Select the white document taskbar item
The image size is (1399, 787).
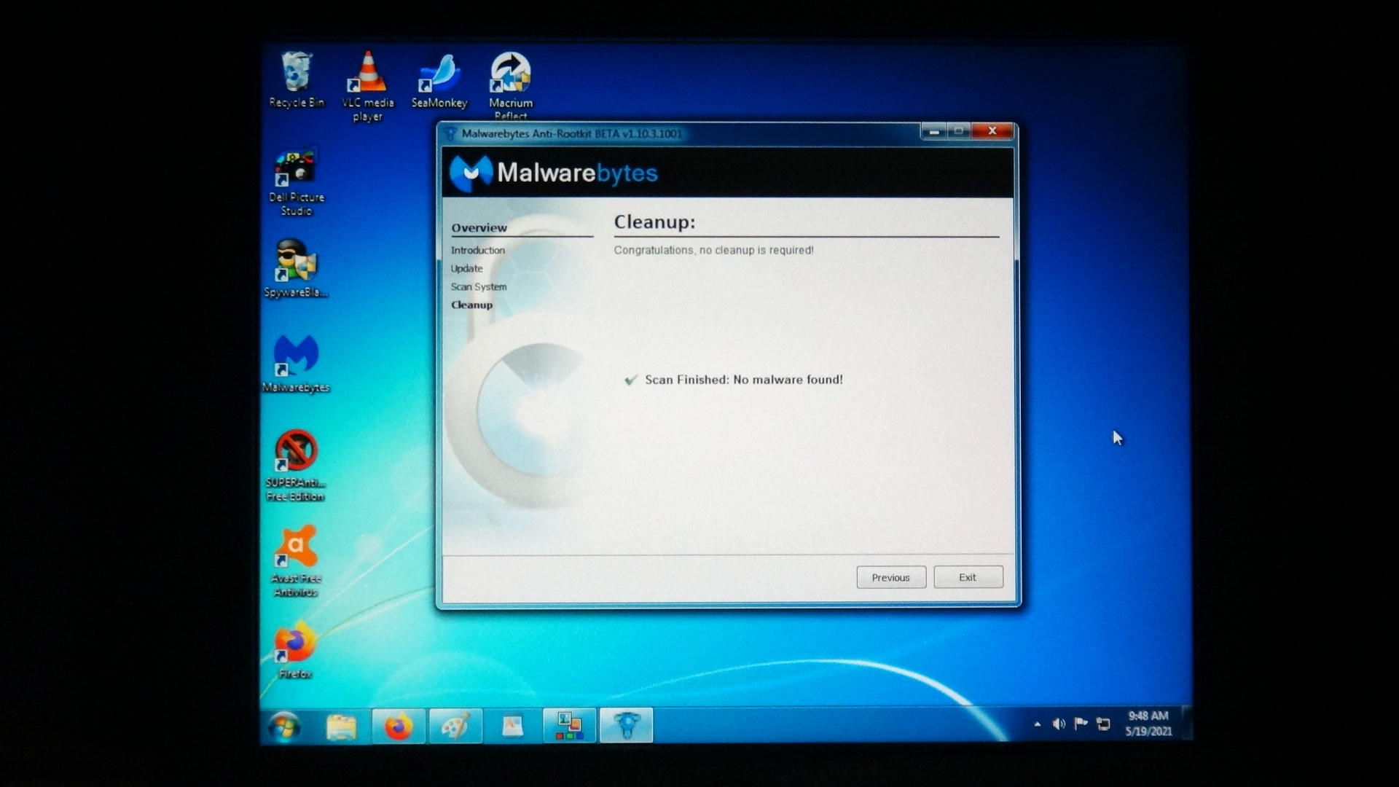[512, 726]
